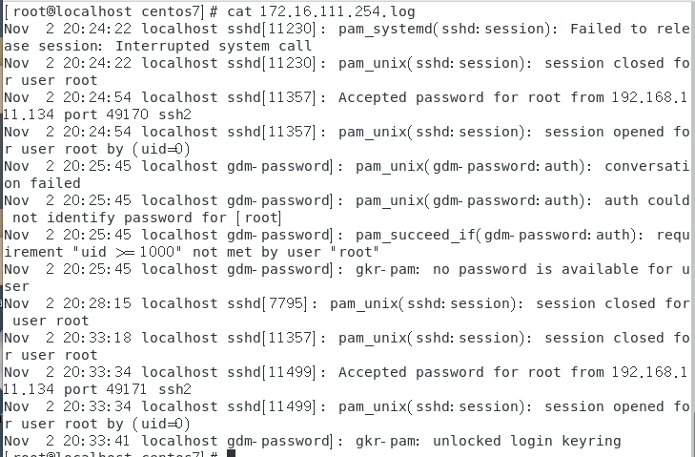Click the command 'cat 172.16.111.254.log' text
695x457 pixels.
(x=321, y=11)
